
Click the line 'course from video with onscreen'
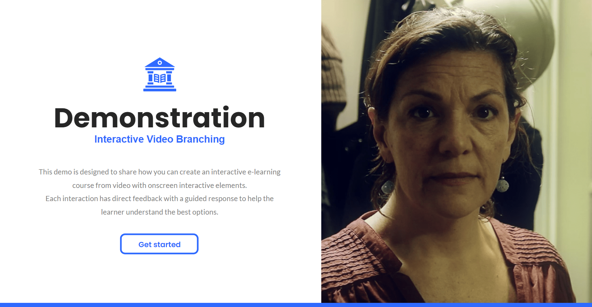tap(160, 186)
